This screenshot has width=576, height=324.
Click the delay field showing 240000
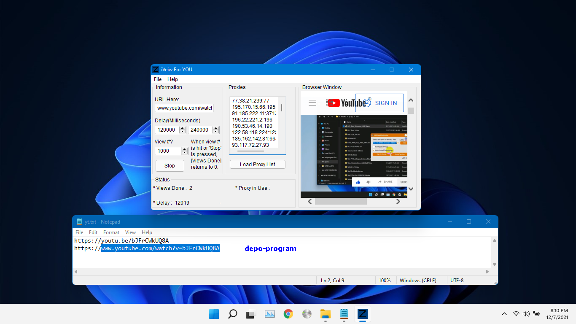click(x=200, y=130)
